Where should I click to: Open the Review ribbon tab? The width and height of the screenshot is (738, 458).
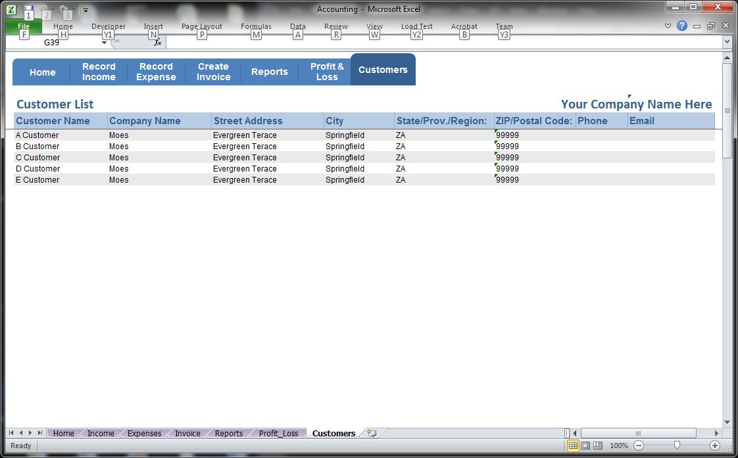(335, 26)
